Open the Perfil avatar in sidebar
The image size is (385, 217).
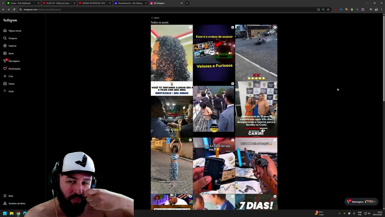tap(5, 91)
